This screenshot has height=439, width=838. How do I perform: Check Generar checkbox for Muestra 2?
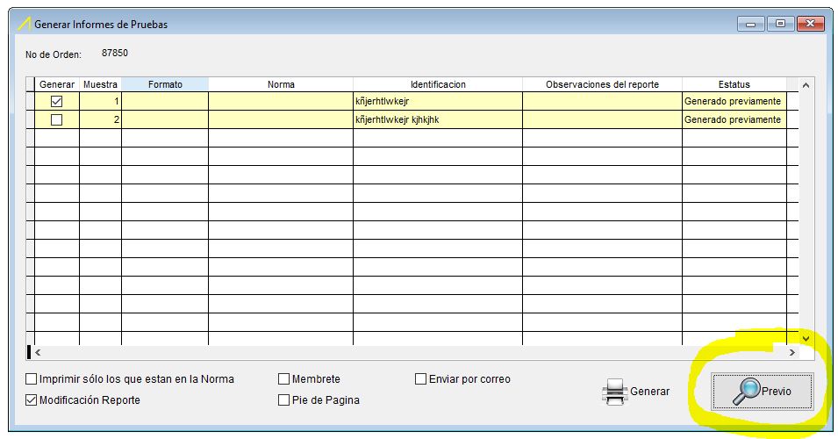(x=56, y=119)
